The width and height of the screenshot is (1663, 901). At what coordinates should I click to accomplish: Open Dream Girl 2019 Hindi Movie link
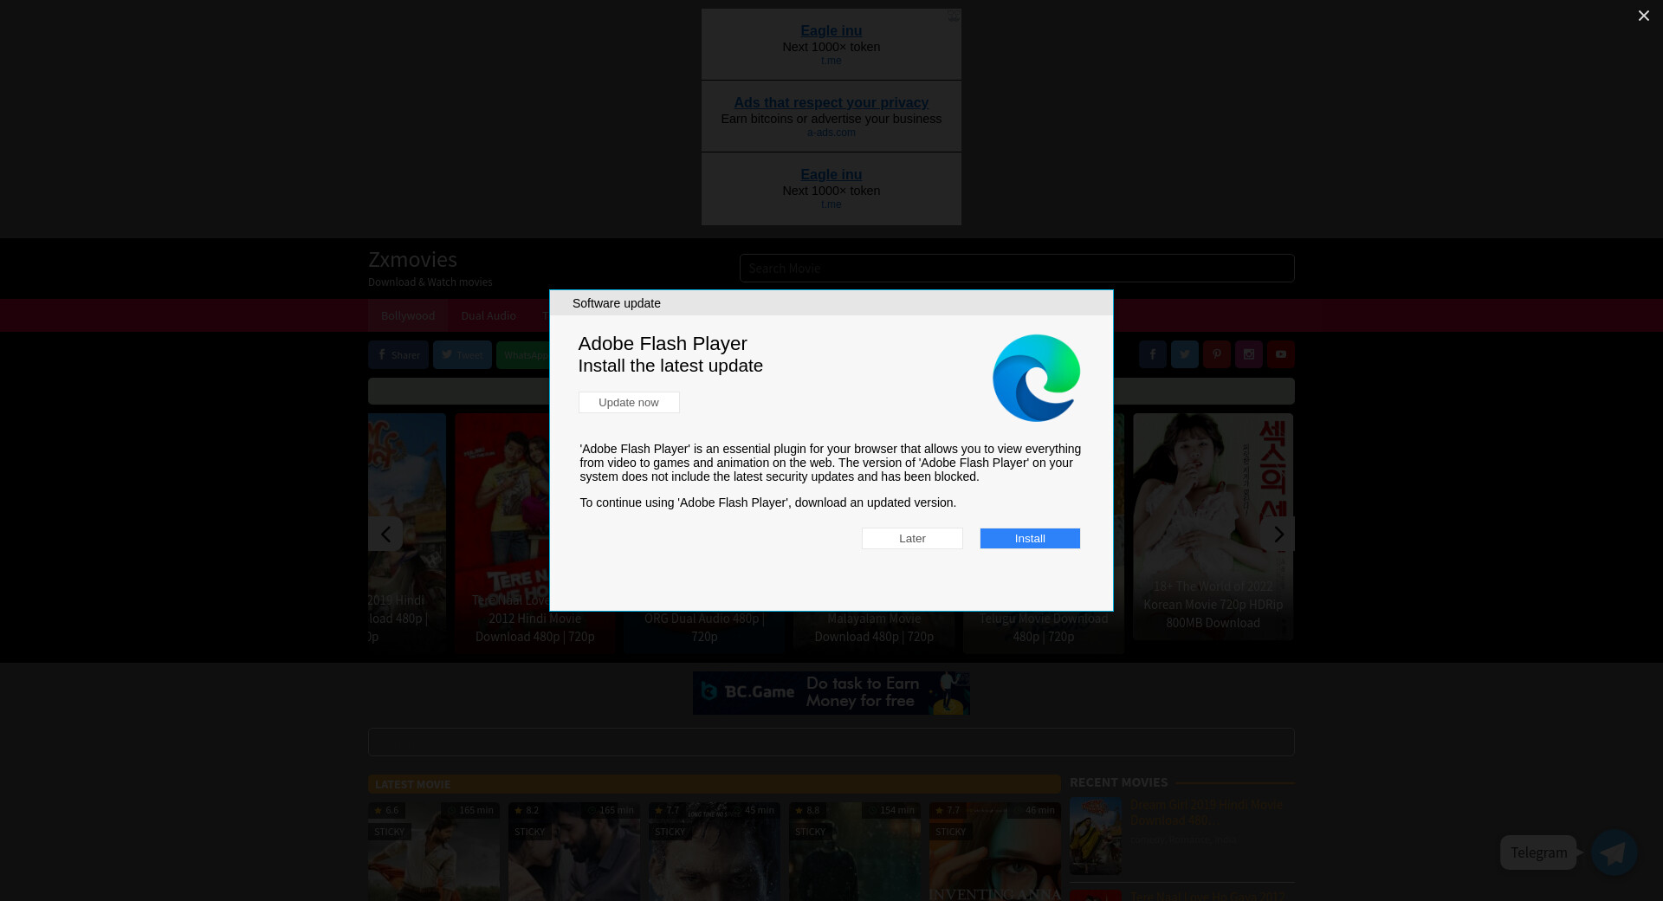1206,813
